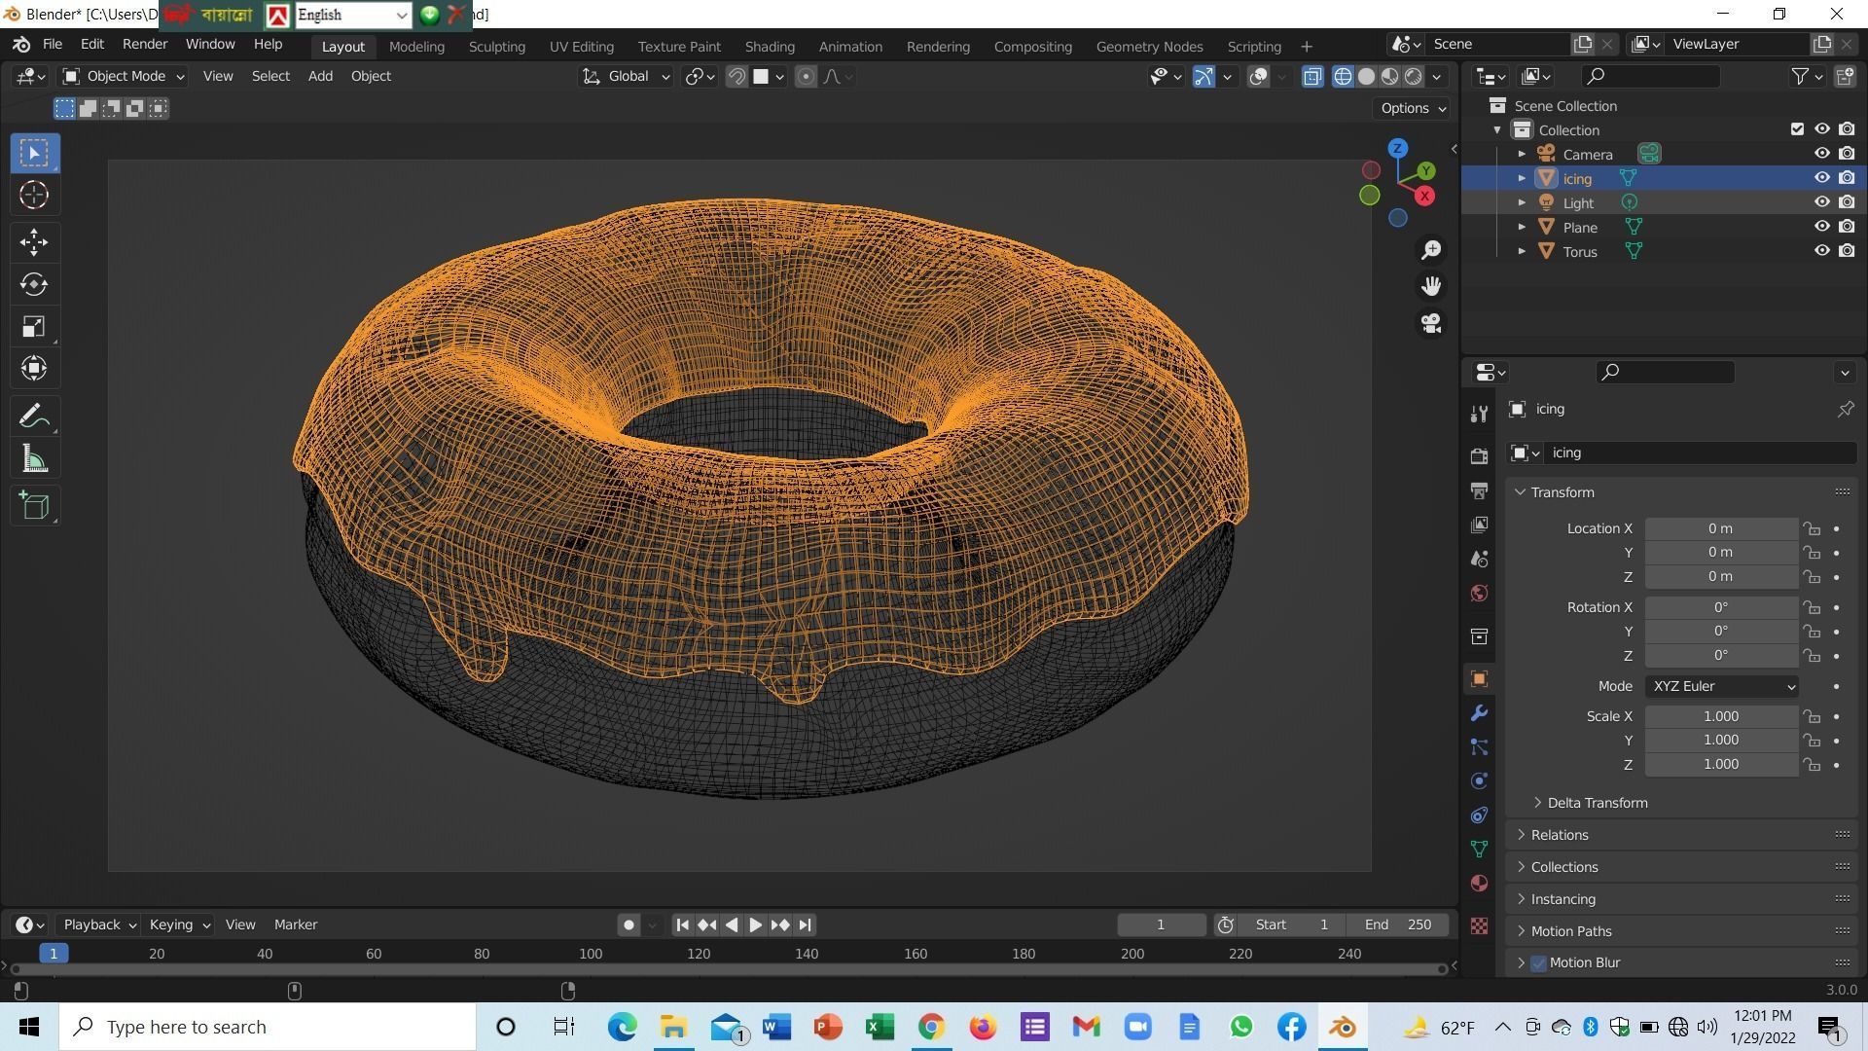The height and width of the screenshot is (1051, 1868).
Task: Open the Object Mode dropdown
Action: 124,76
